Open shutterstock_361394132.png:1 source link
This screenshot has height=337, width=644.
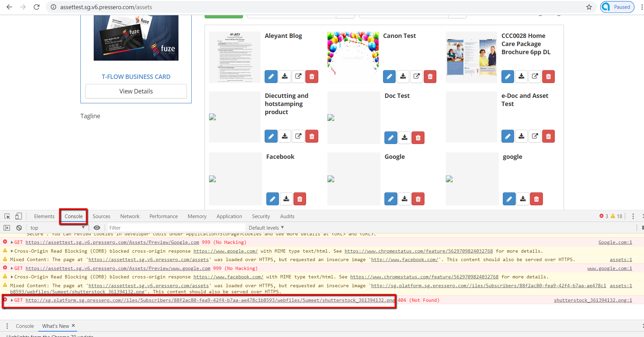[593, 300]
